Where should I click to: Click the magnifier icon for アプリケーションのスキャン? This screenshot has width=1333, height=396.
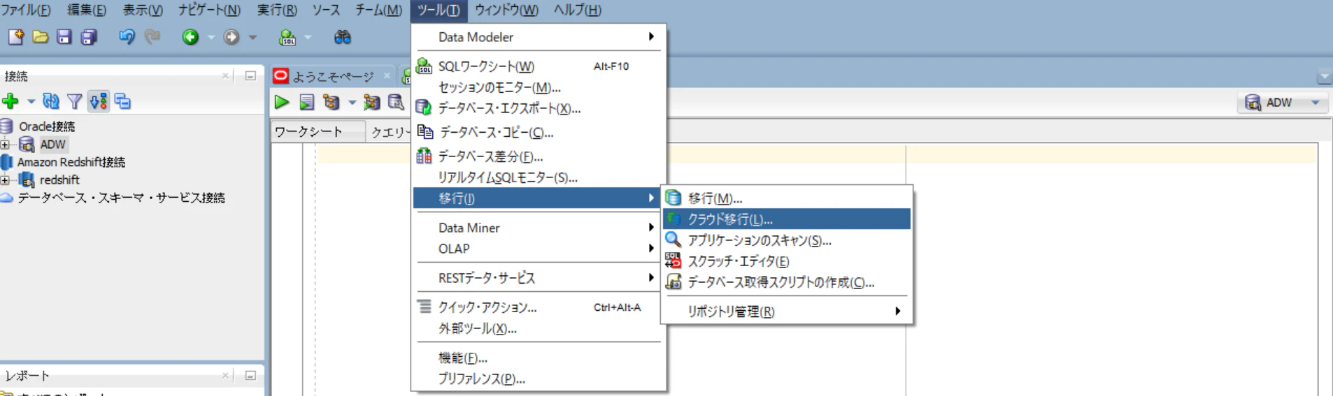pyautogui.click(x=673, y=240)
